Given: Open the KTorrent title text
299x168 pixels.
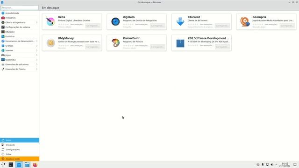Looking at the screenshot, I should coord(194,17).
